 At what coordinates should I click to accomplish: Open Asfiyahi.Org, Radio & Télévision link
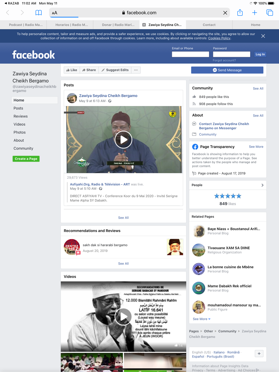pos(100,184)
